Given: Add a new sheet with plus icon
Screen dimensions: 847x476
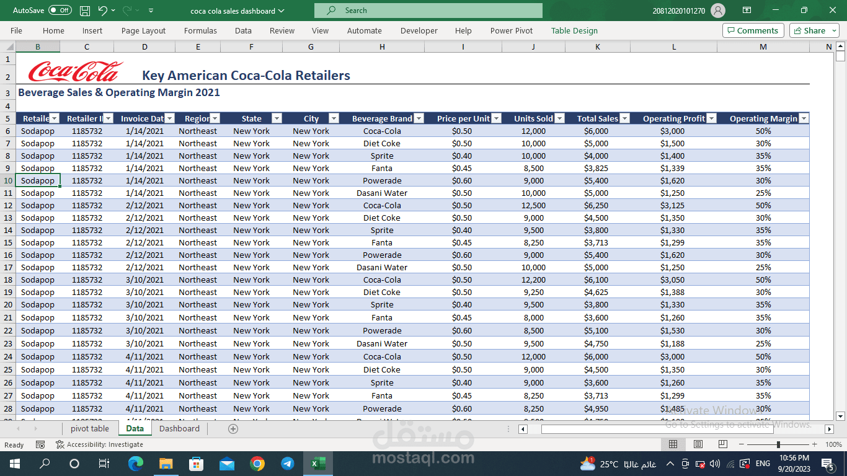Looking at the screenshot, I should coord(233,428).
